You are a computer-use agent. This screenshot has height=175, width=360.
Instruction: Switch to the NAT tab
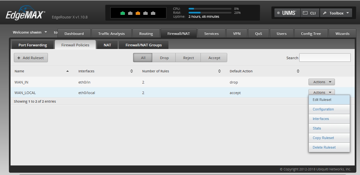tap(107, 45)
